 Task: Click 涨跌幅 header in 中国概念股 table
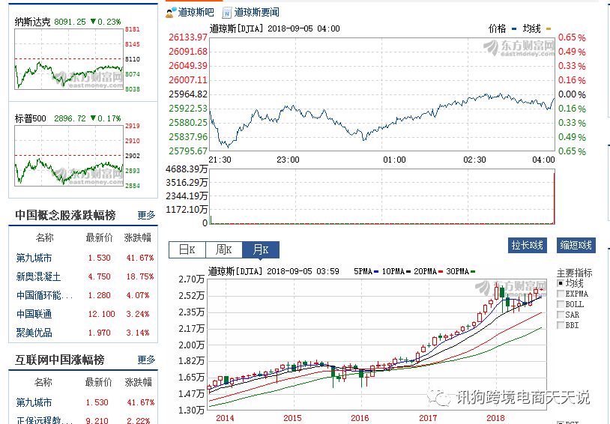pos(138,237)
